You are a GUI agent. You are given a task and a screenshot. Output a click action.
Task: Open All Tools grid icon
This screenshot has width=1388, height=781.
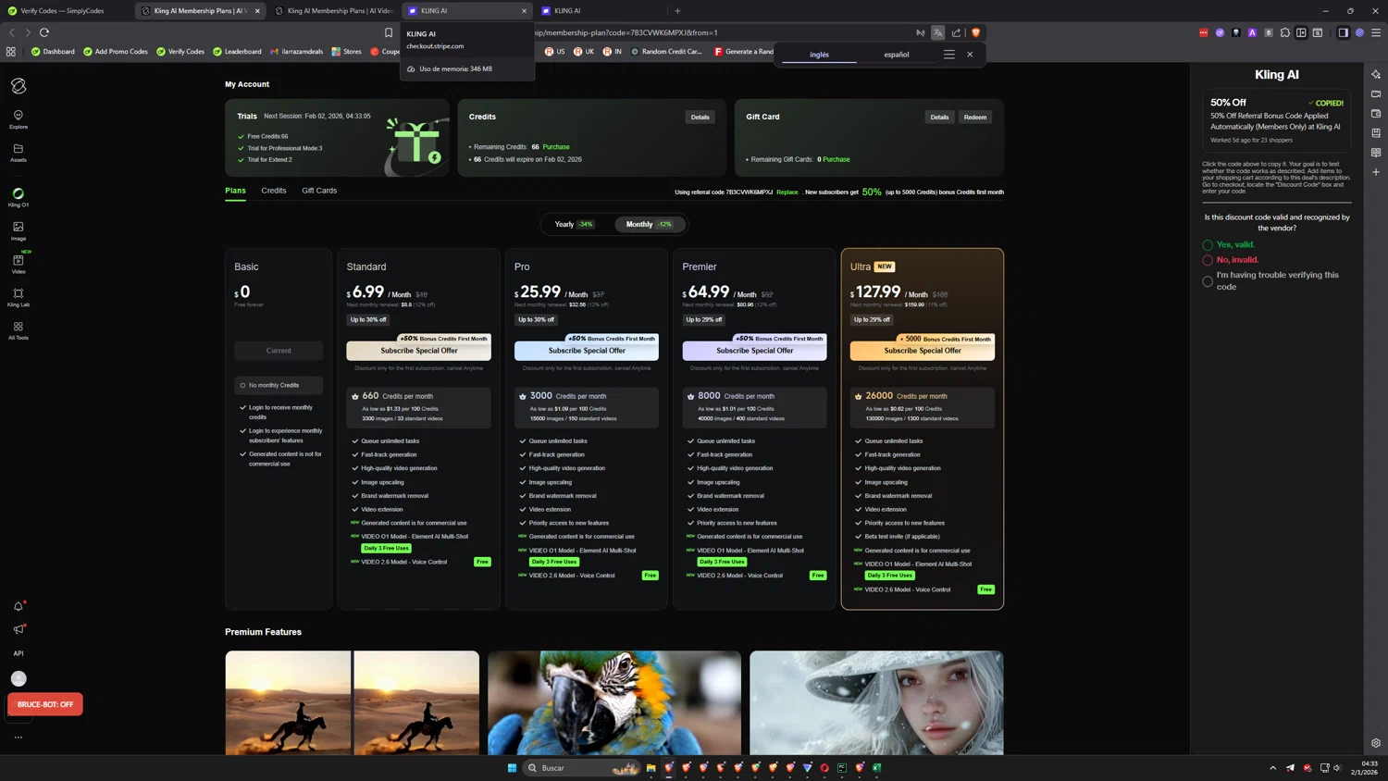pos(19,330)
